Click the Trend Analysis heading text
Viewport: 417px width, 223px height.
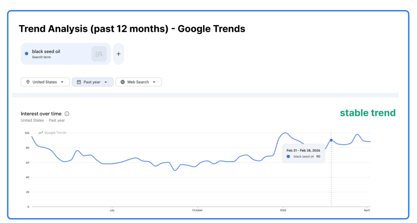(132, 29)
